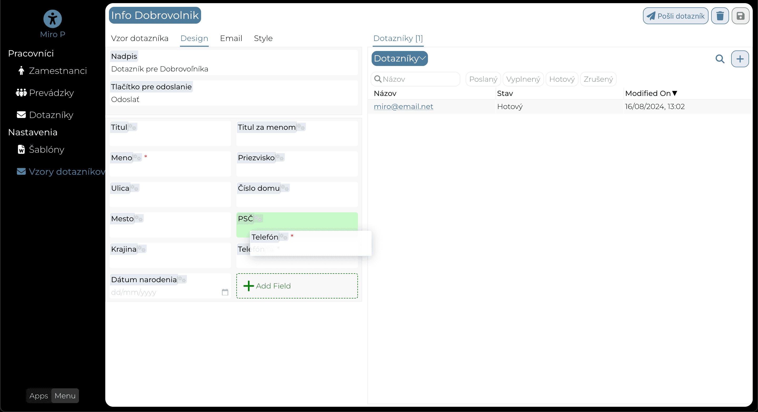The width and height of the screenshot is (758, 412).
Task: Open settings gear for Ulica field
Action: [x=134, y=188]
